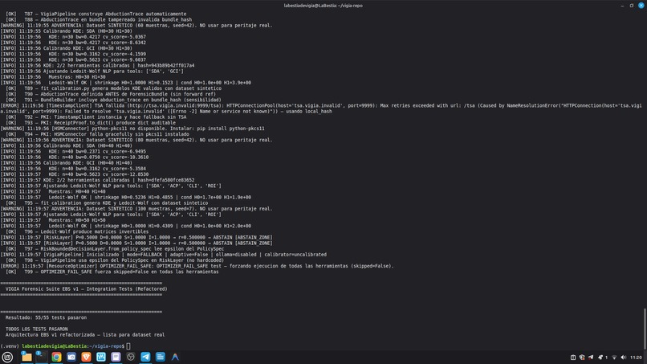Open the screenshot camera app in taskbar
The height and width of the screenshot is (364, 647).
pyautogui.click(x=71, y=357)
